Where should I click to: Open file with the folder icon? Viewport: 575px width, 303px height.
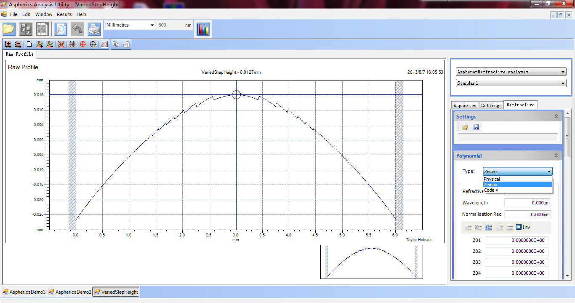(x=9, y=29)
